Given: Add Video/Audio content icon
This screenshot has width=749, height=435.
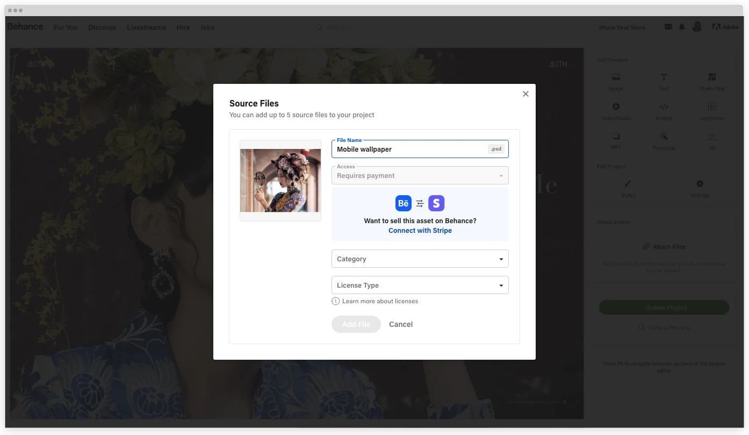Looking at the screenshot, I should [616, 107].
